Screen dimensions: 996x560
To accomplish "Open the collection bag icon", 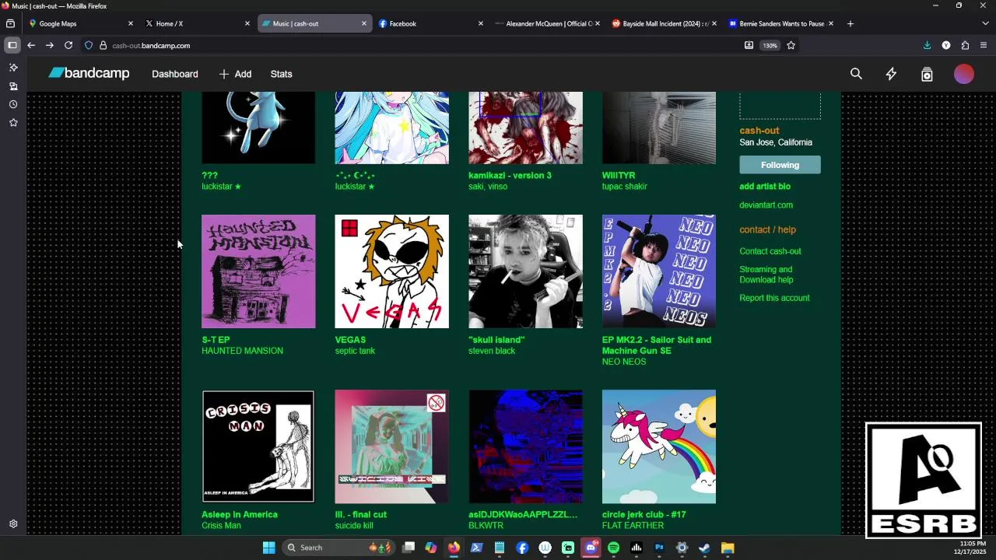I will click(x=927, y=74).
